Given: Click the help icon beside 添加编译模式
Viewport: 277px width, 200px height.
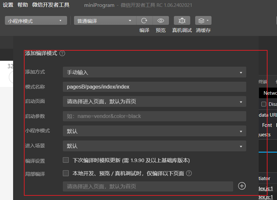Looking at the screenshot, I should (x=62, y=53).
